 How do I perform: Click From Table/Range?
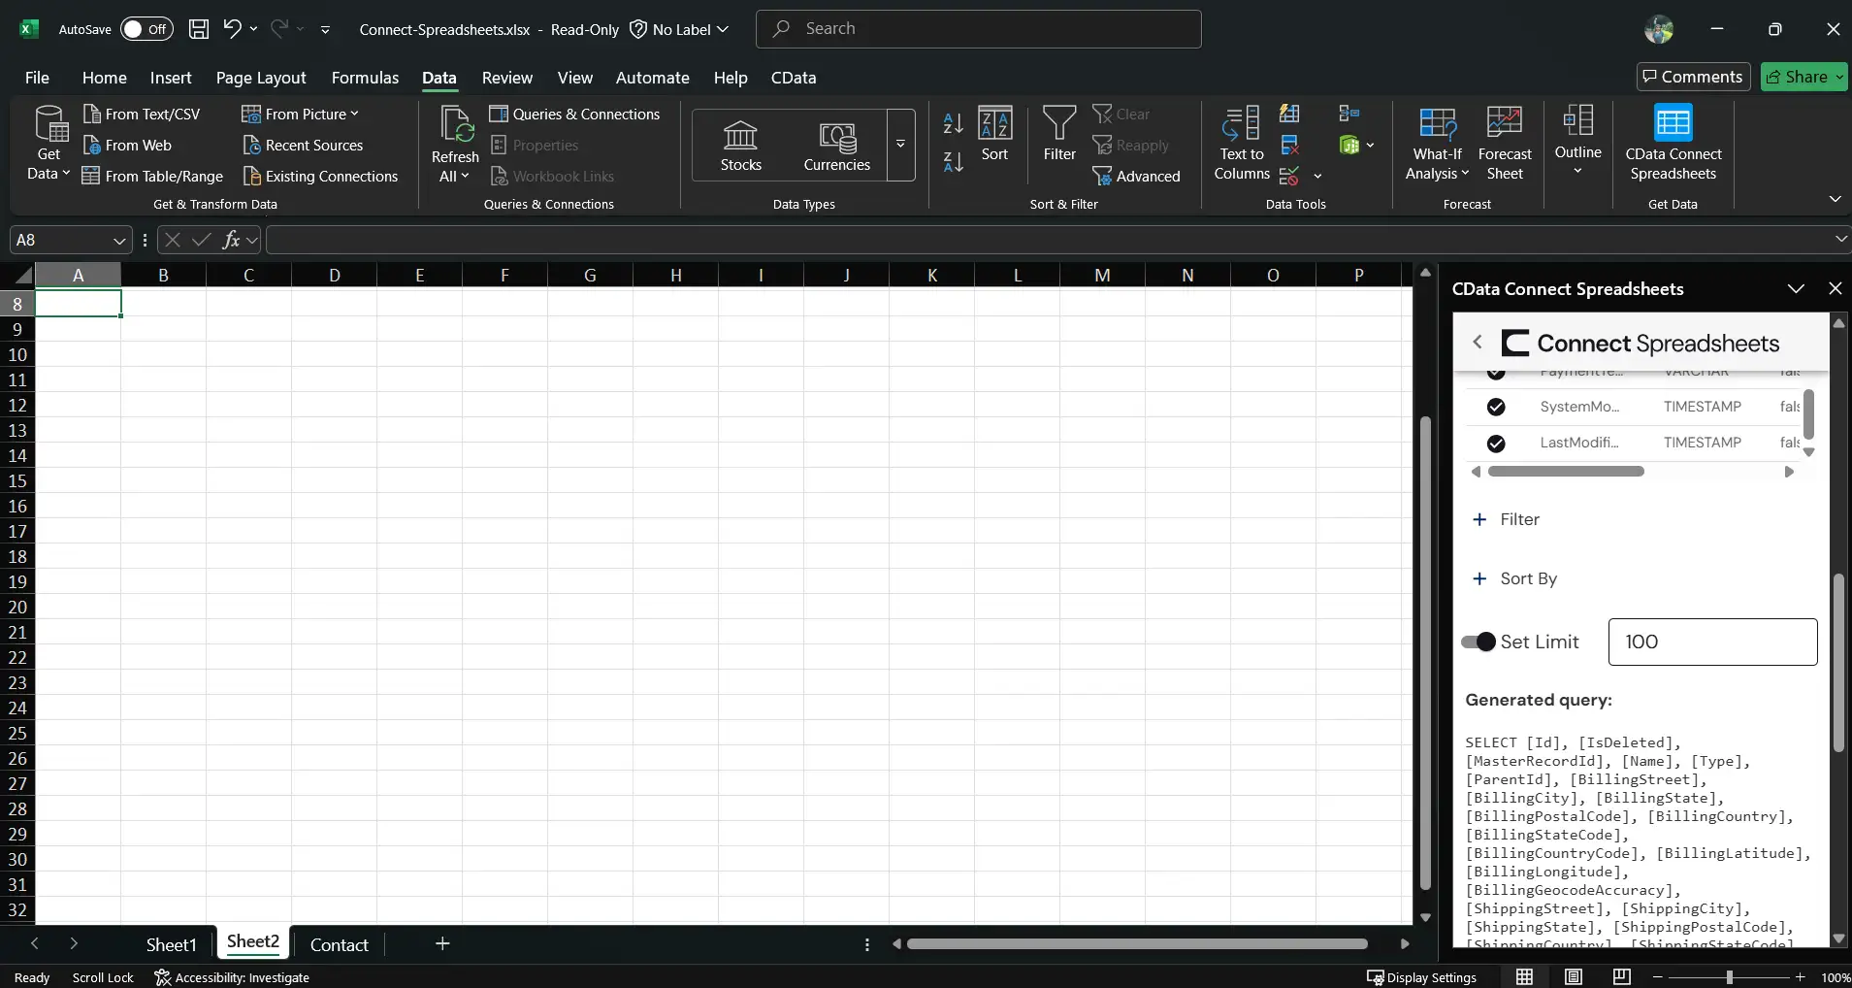[x=152, y=176]
